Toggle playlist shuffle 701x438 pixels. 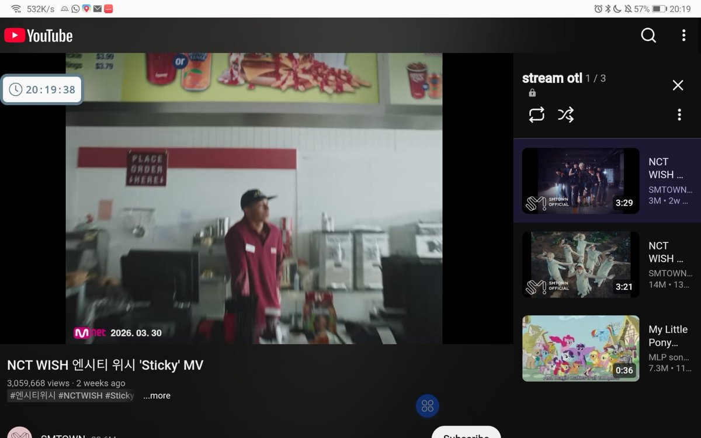point(565,114)
